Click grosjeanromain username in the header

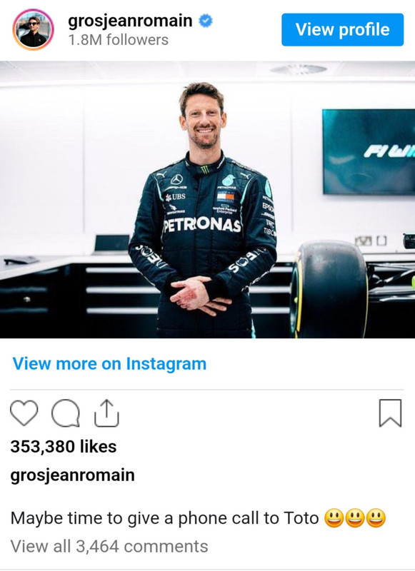pos(130,21)
